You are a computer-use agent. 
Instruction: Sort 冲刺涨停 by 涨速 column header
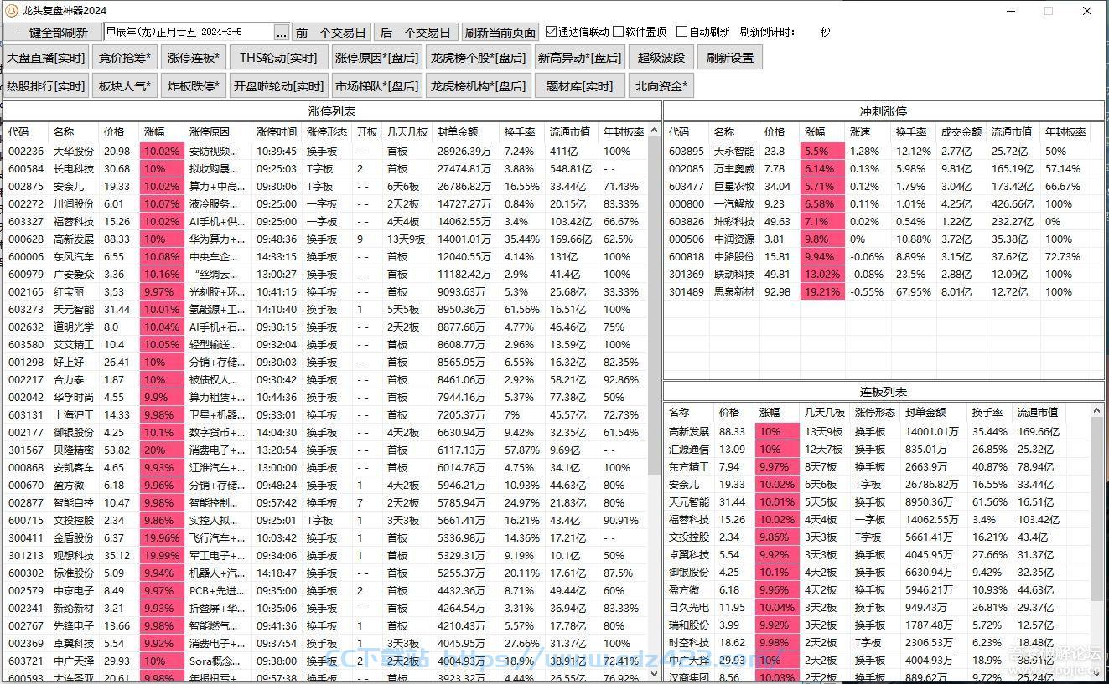click(867, 132)
